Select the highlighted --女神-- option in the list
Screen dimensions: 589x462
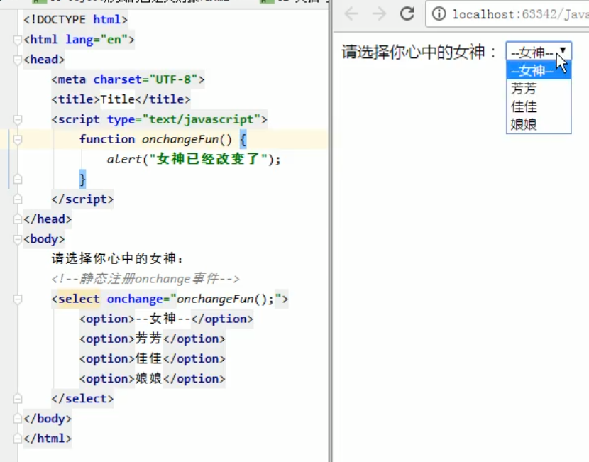point(539,70)
